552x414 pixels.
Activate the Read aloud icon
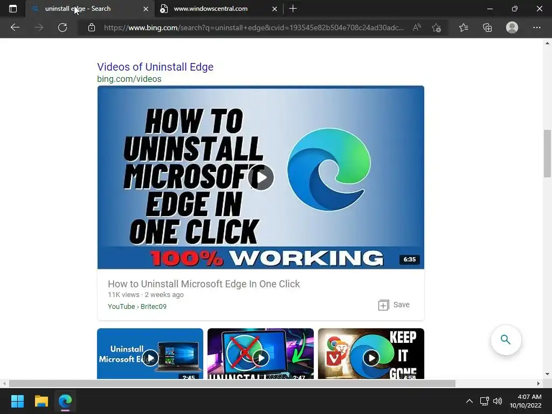point(417,27)
